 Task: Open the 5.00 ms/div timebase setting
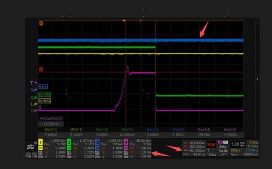point(238,144)
